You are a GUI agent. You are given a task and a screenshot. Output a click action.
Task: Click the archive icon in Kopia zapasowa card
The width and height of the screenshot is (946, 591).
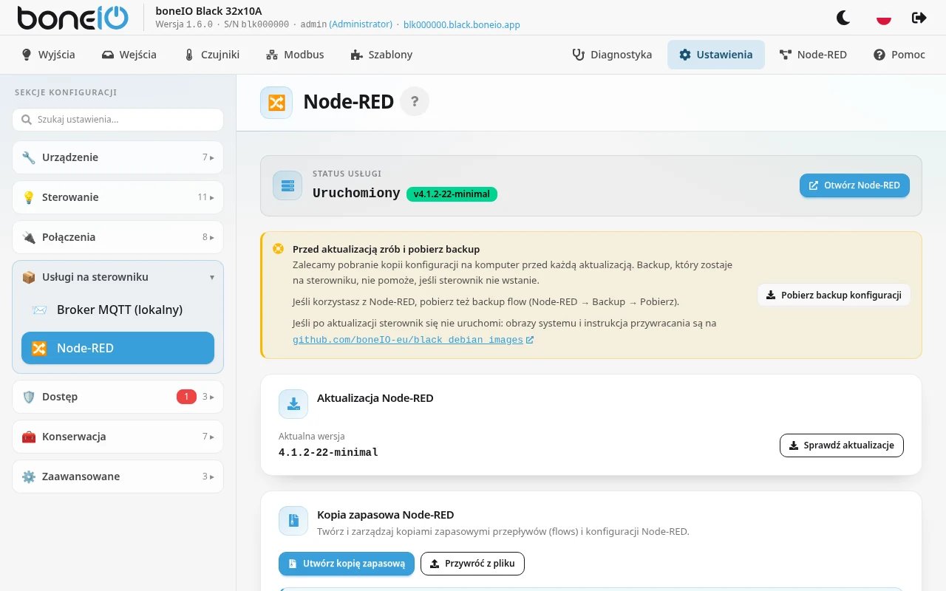(x=293, y=521)
